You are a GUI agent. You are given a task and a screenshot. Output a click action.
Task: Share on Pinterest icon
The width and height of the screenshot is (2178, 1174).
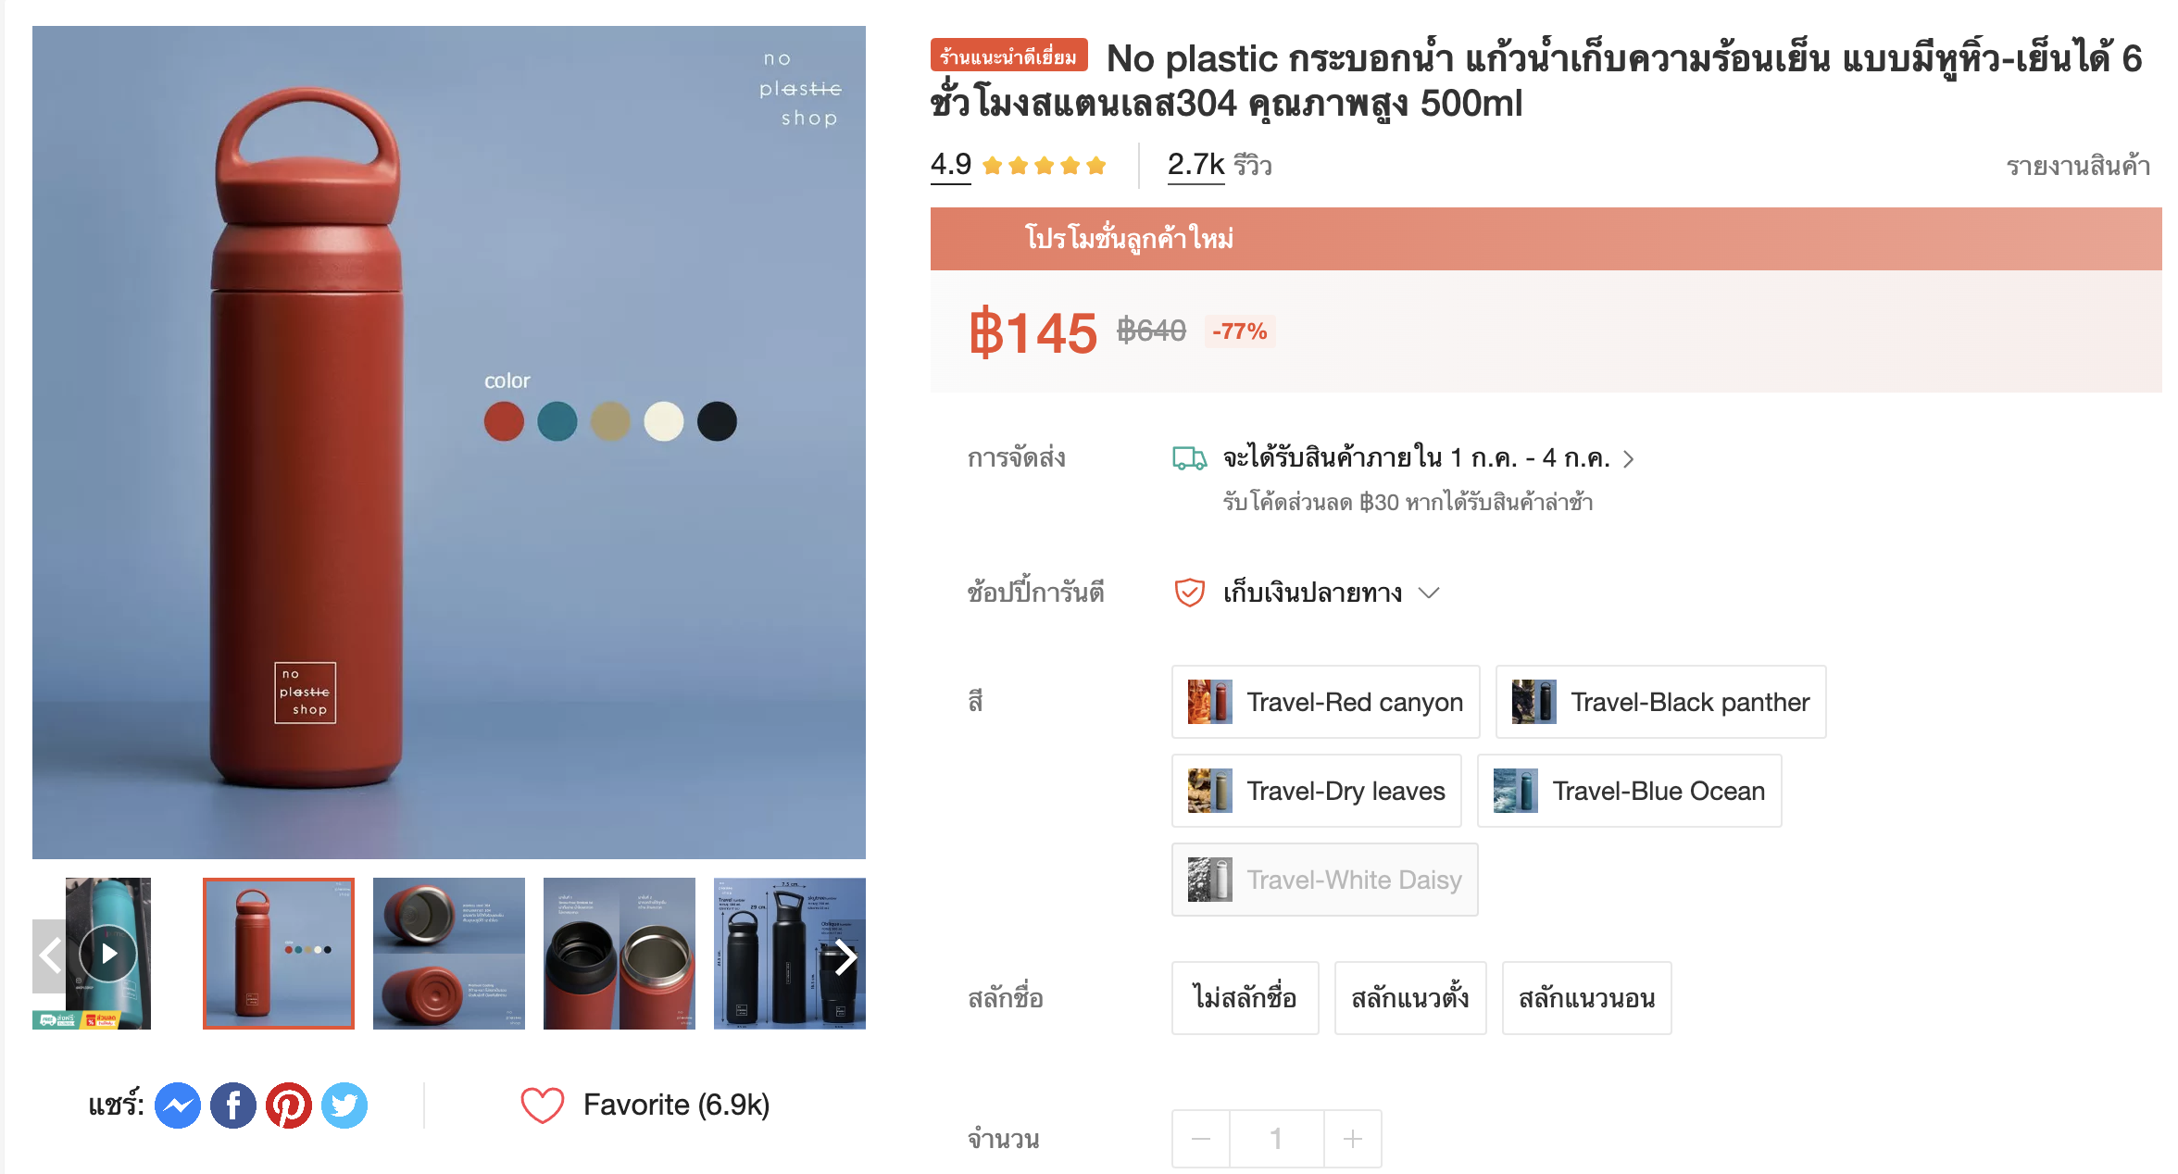(289, 1105)
